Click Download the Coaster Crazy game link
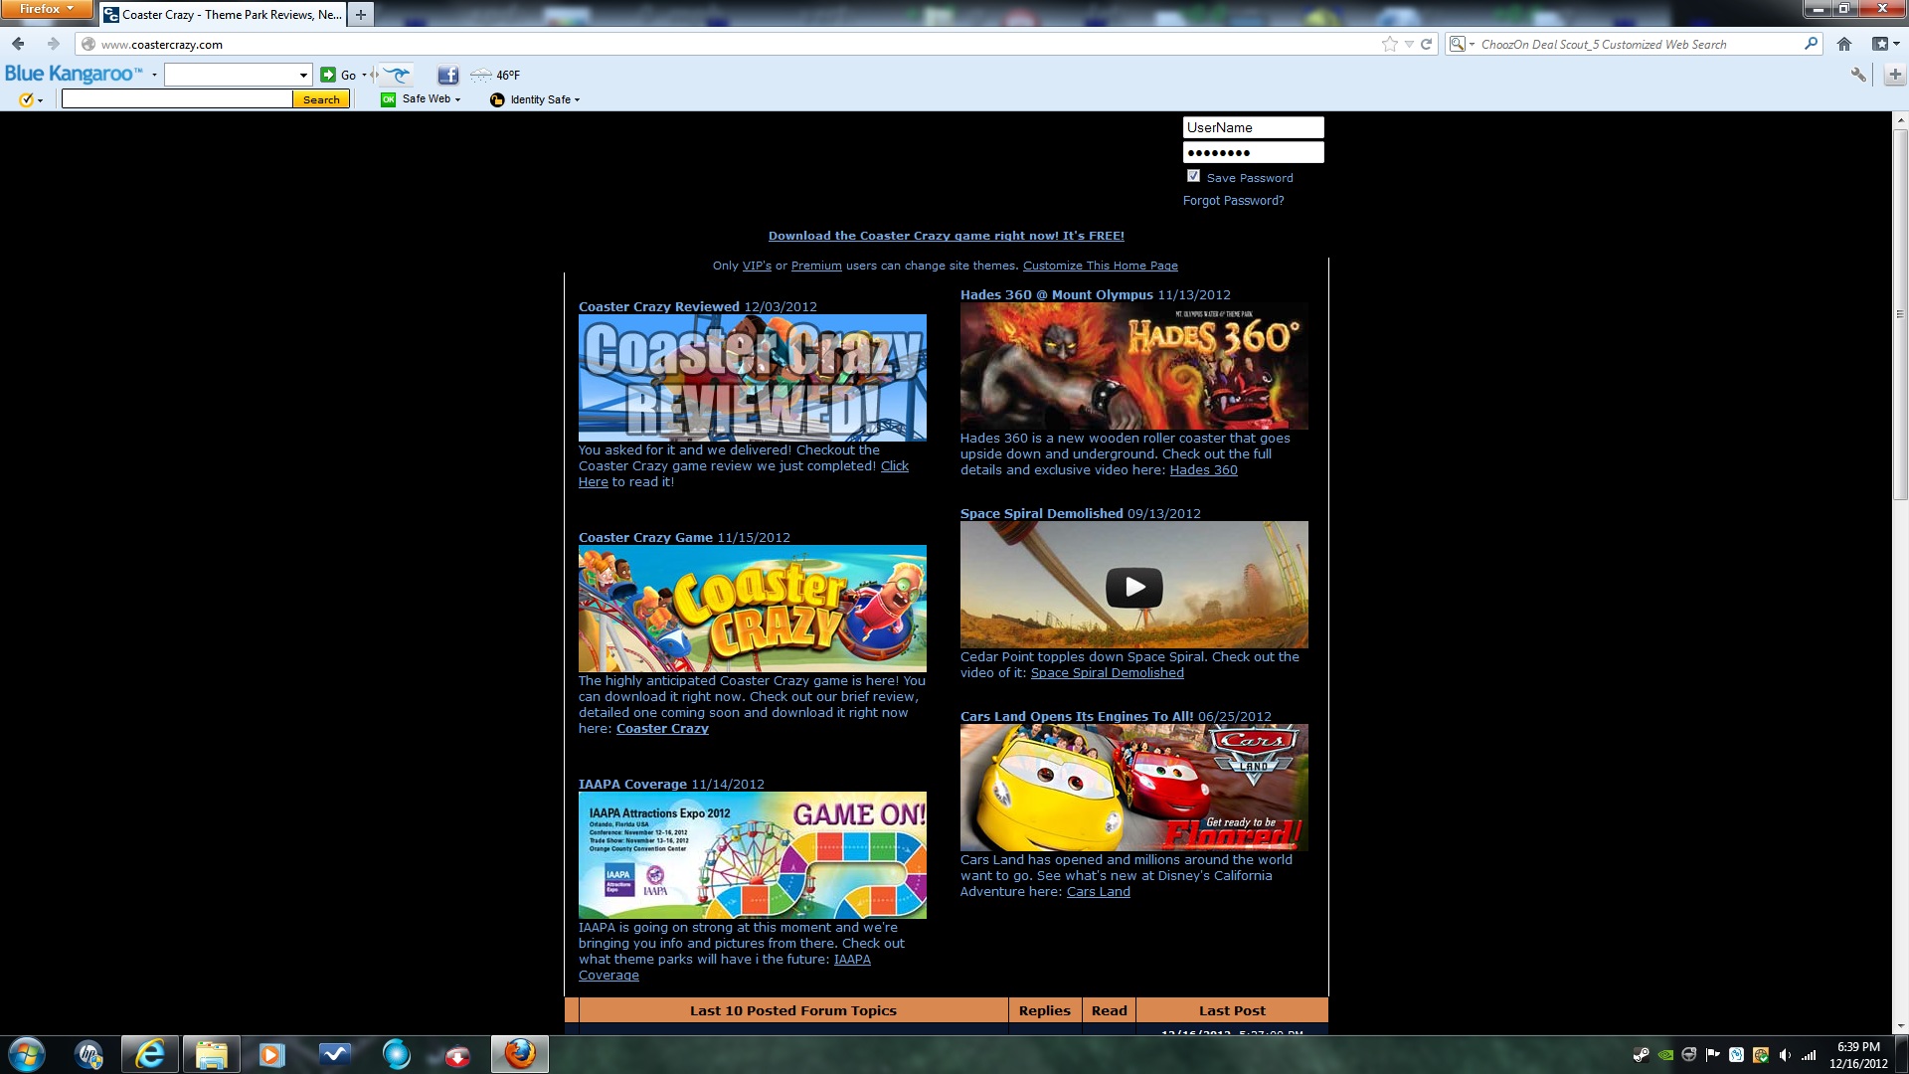This screenshot has width=1909, height=1074. [x=946, y=236]
